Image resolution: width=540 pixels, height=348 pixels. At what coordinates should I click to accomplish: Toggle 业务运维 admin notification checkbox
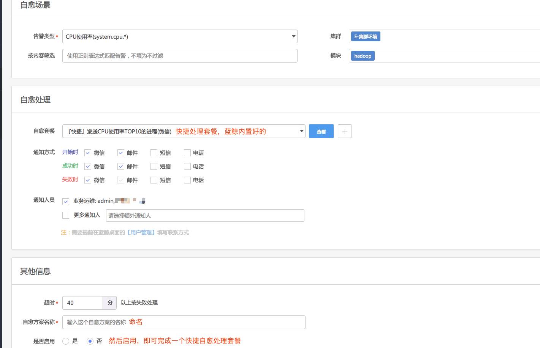click(x=66, y=201)
